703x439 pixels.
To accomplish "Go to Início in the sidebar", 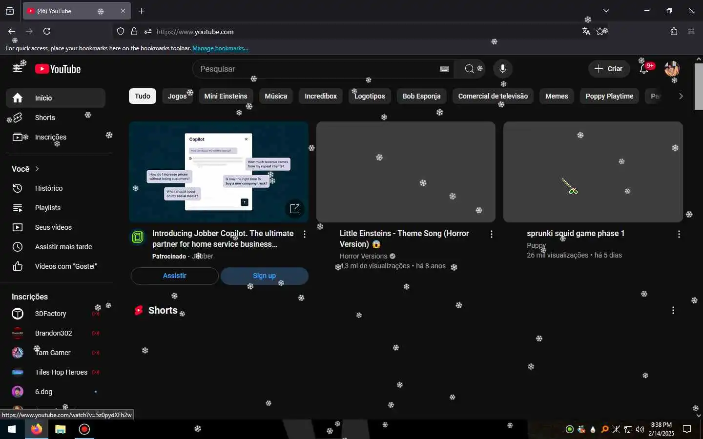I will [x=56, y=98].
